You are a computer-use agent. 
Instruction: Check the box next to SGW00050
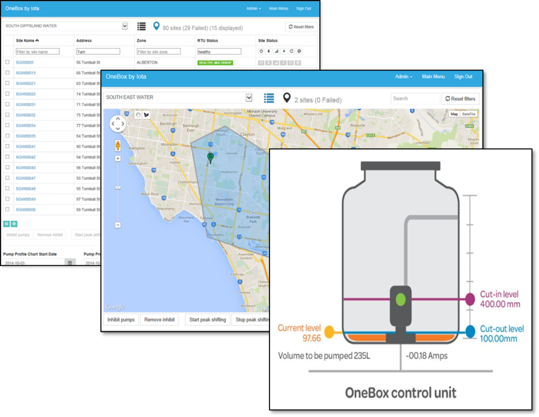(8, 209)
